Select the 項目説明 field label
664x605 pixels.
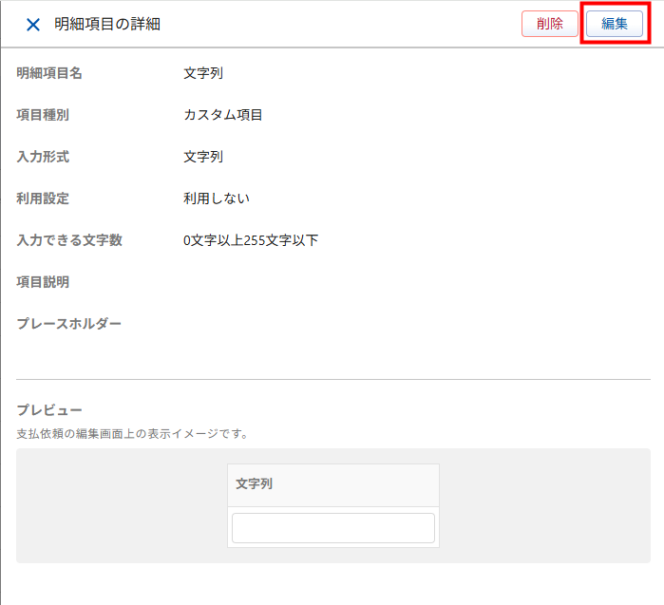(x=43, y=282)
